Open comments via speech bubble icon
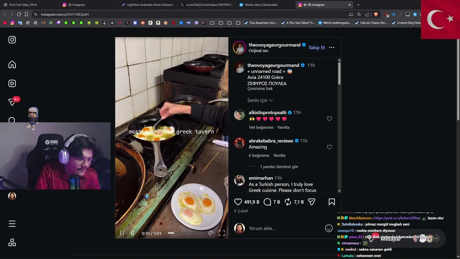The image size is (460, 259). coord(267,202)
